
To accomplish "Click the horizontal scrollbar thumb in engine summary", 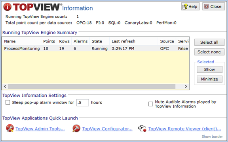I will [91, 87].
